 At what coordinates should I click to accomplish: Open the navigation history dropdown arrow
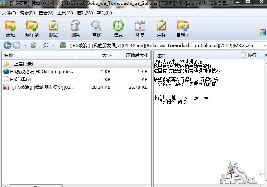click(x=25, y=45)
